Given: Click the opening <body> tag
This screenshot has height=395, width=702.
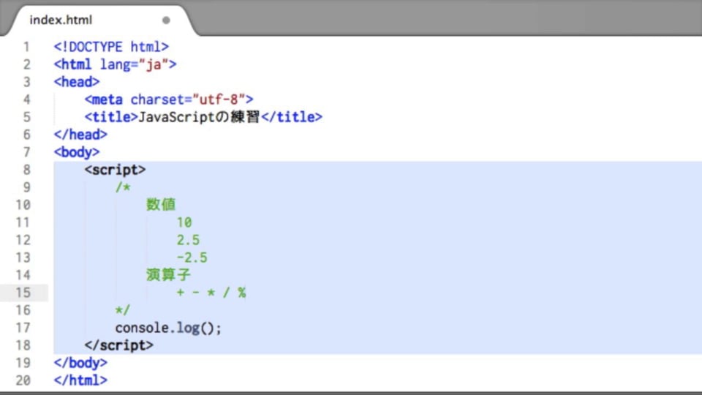Looking at the screenshot, I should (x=77, y=152).
